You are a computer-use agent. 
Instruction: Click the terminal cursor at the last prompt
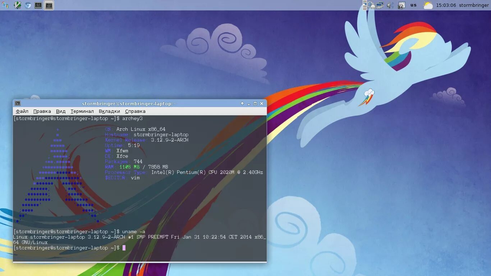[x=124, y=248]
